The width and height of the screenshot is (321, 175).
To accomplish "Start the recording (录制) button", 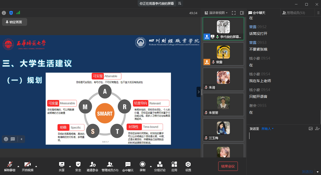I will point(142,166).
